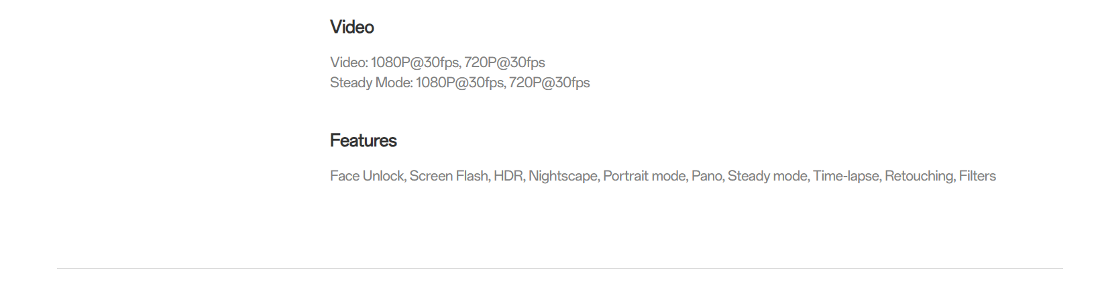Click the Features section heading
Viewport: 1096px width, 294px height.
363,140
